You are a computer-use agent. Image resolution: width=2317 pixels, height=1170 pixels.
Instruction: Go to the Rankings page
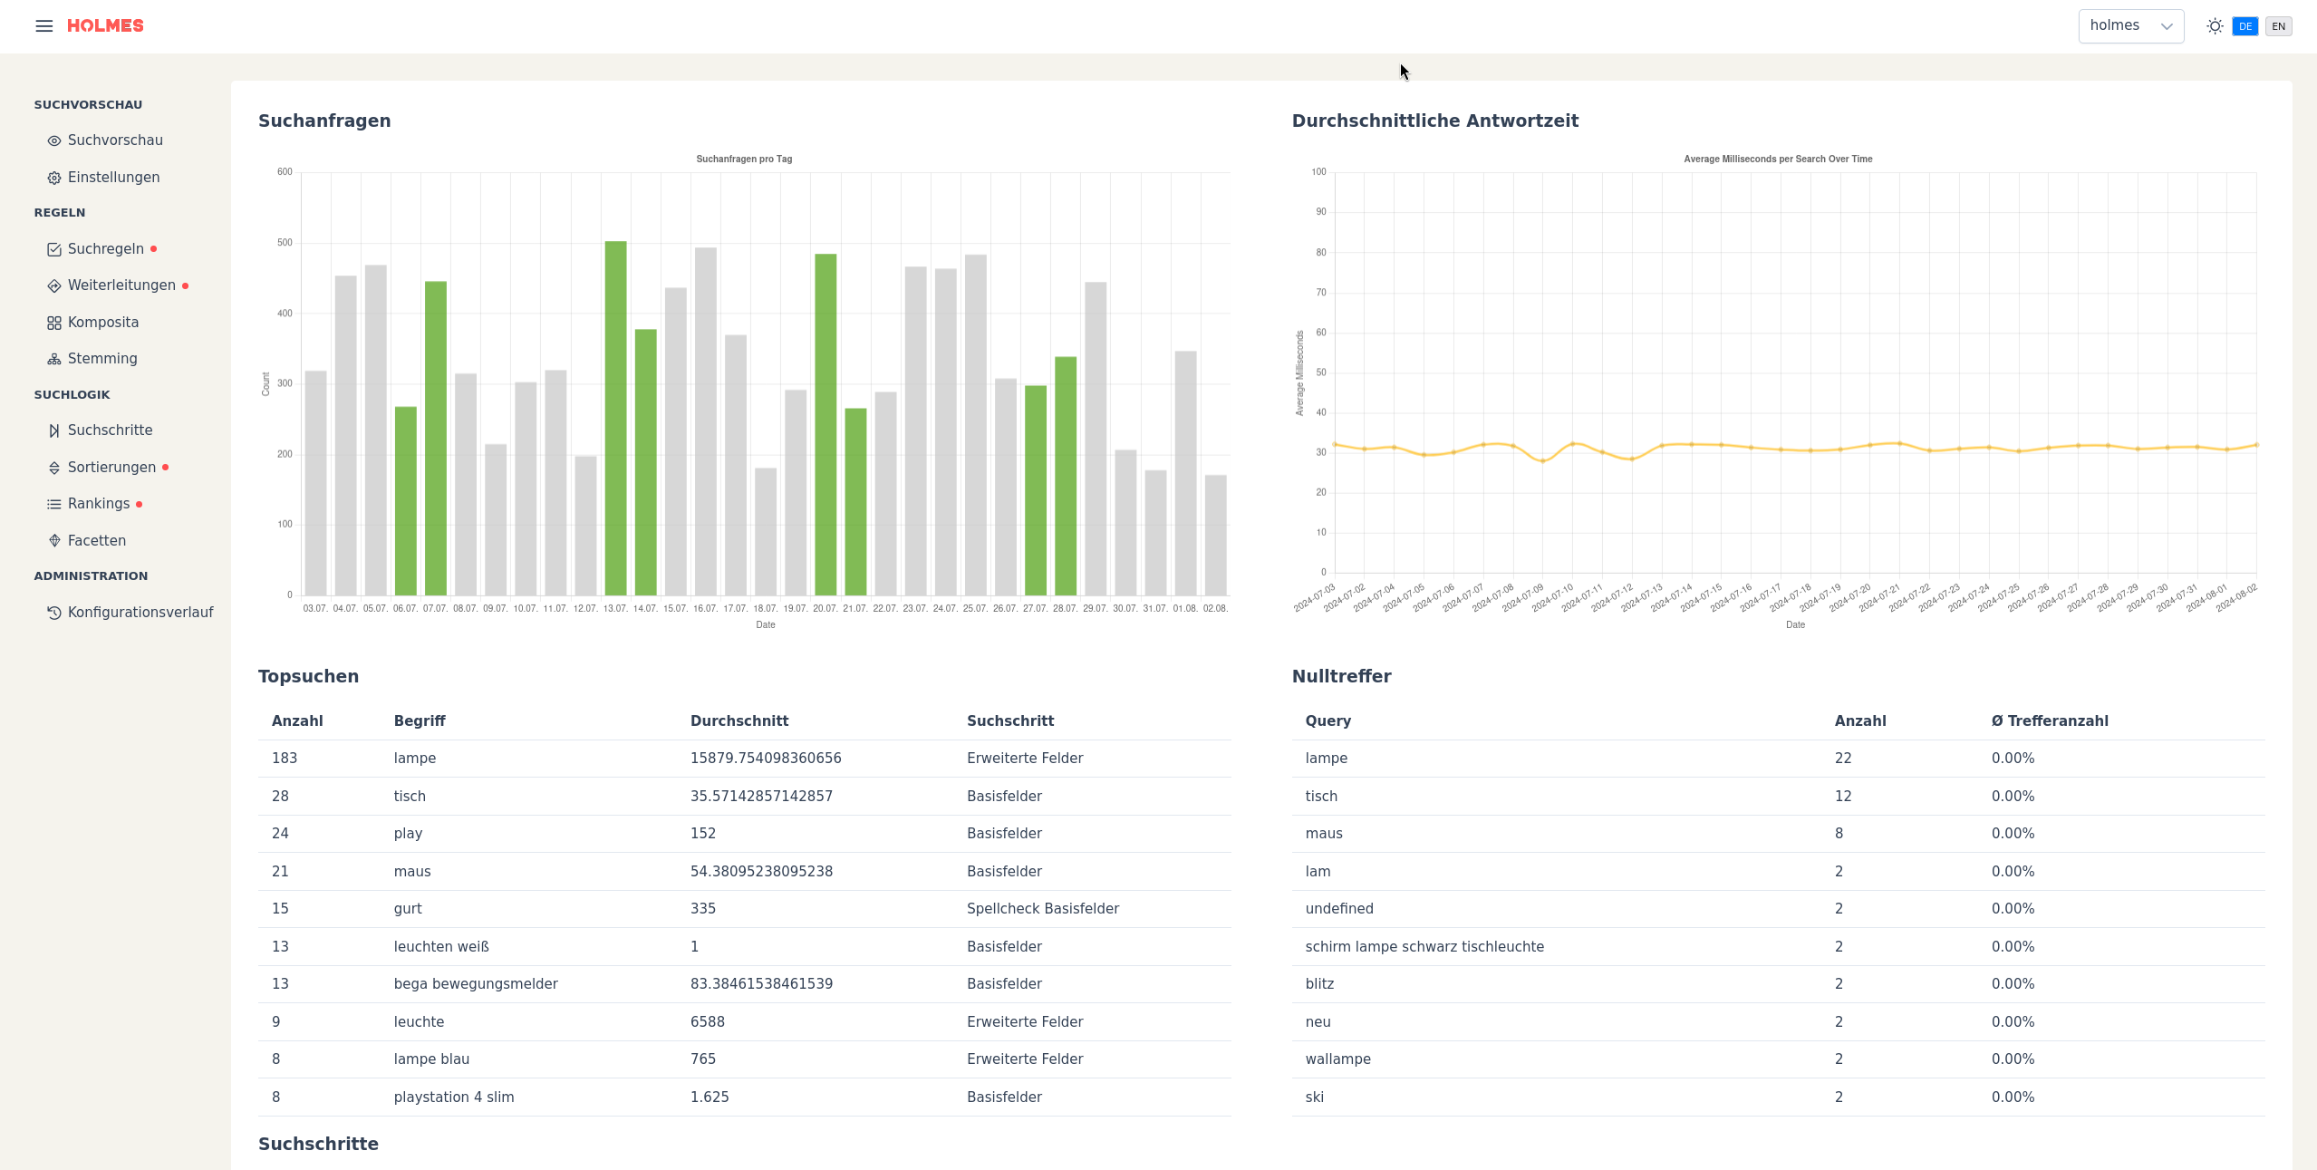click(x=98, y=504)
